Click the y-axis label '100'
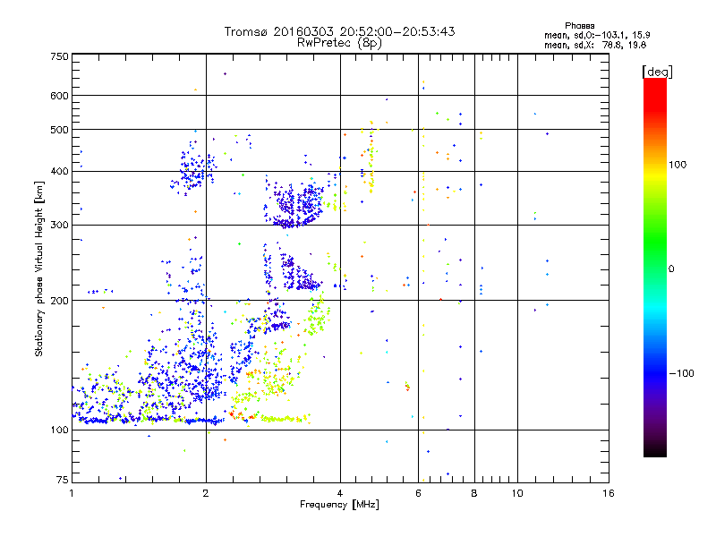 (59, 430)
